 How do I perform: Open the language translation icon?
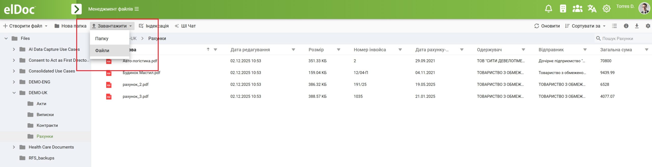(592, 9)
